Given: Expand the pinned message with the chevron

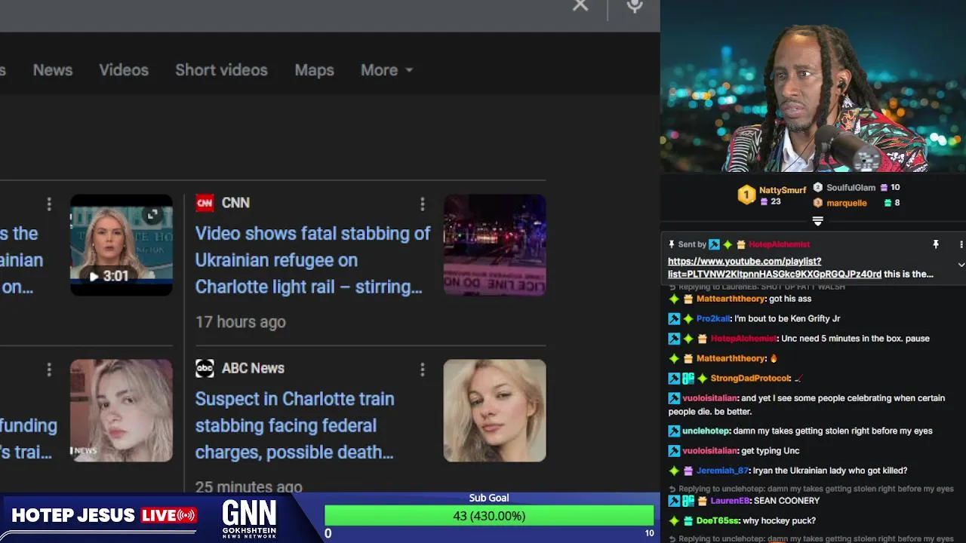Looking at the screenshot, I should point(961,265).
